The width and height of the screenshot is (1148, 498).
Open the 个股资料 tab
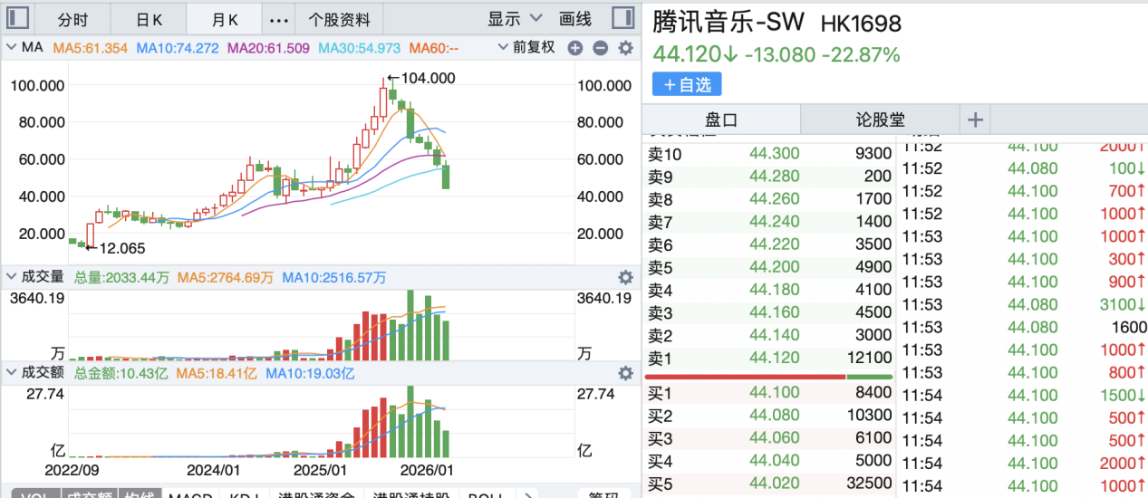click(x=339, y=19)
